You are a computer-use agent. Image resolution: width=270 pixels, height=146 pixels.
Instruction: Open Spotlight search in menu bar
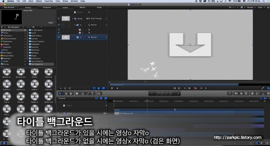264,1
